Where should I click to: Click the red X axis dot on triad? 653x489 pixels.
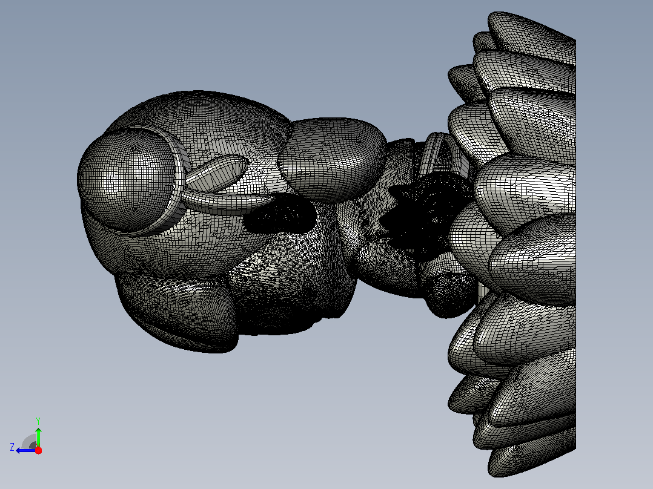point(38,450)
